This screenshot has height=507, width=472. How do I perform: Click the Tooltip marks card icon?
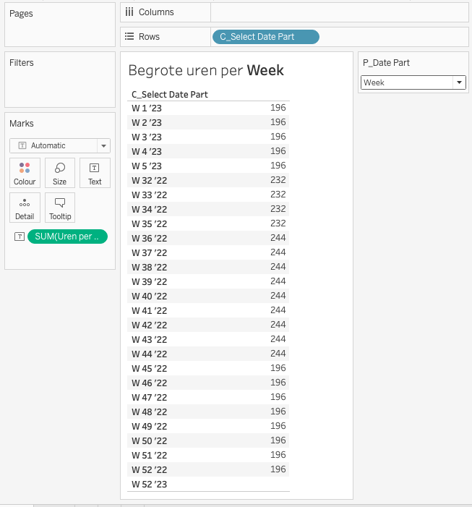tap(59, 208)
